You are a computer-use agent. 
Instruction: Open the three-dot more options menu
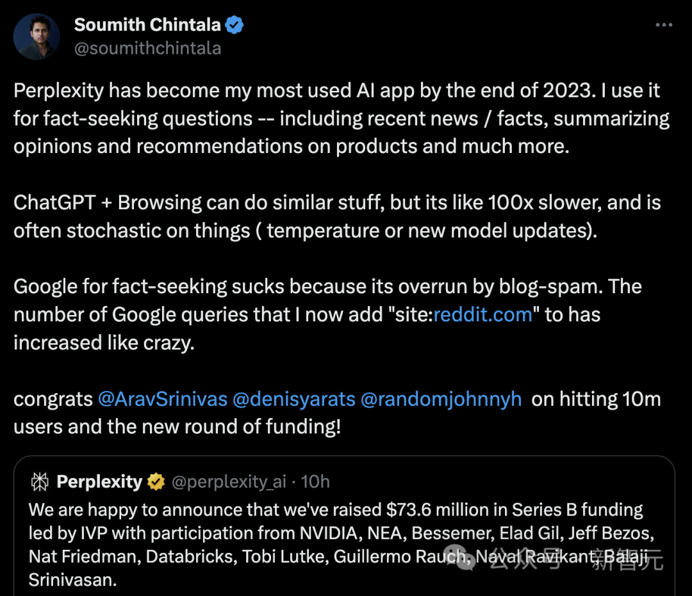coord(663,25)
